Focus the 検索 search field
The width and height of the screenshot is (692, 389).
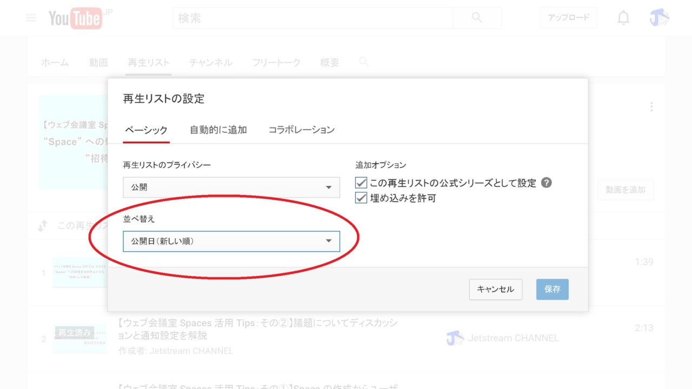coord(314,18)
